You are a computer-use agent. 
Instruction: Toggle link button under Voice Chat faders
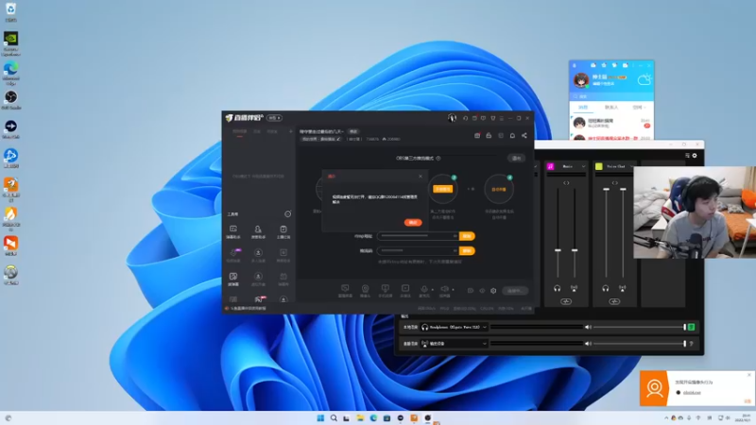(614, 301)
